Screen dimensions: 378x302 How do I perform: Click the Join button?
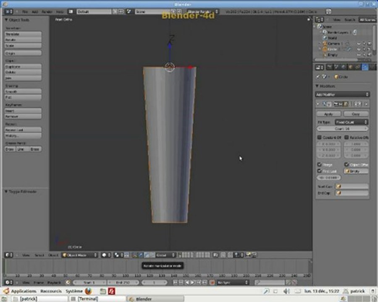(23, 78)
